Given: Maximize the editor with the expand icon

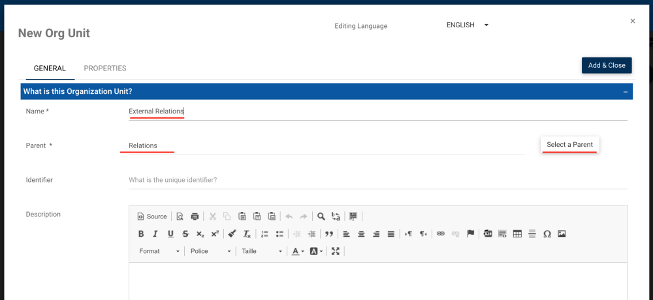Looking at the screenshot, I should pos(336,251).
